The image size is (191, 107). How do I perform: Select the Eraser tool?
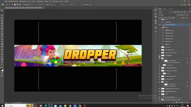[x=2, y=39]
